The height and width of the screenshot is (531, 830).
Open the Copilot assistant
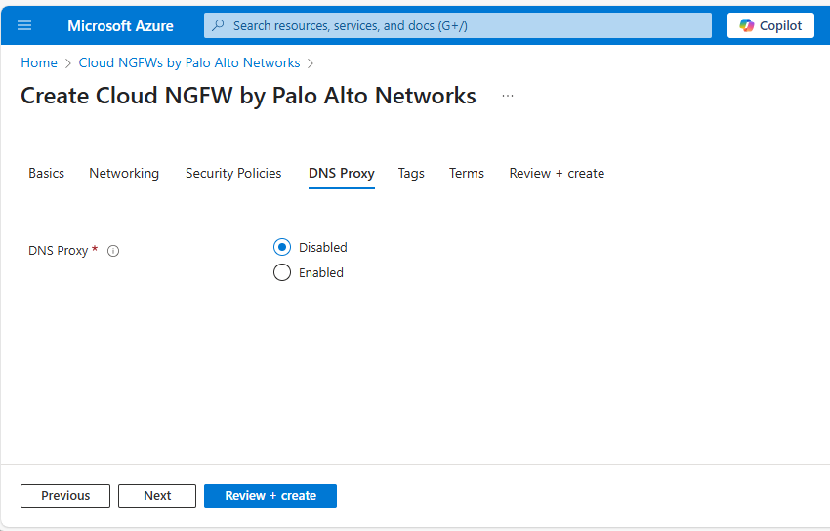pos(770,25)
